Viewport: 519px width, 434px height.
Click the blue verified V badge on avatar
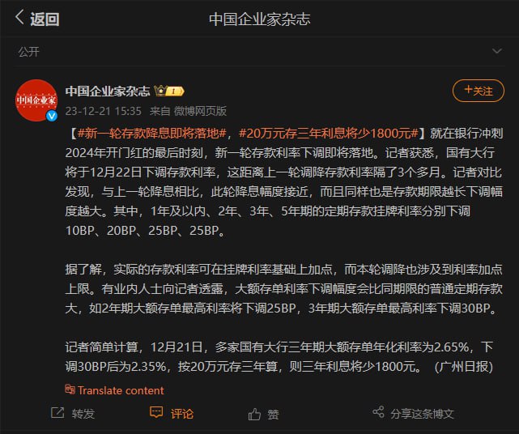click(x=52, y=116)
